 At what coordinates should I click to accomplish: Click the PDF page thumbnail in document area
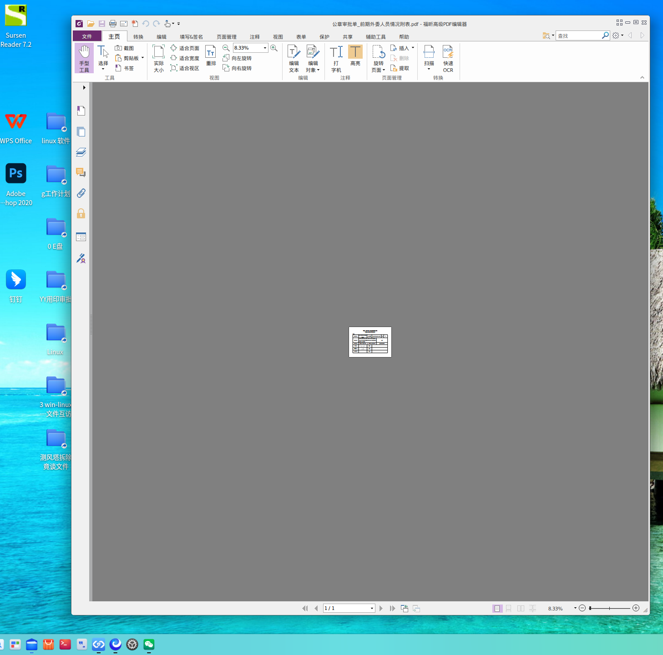click(370, 342)
